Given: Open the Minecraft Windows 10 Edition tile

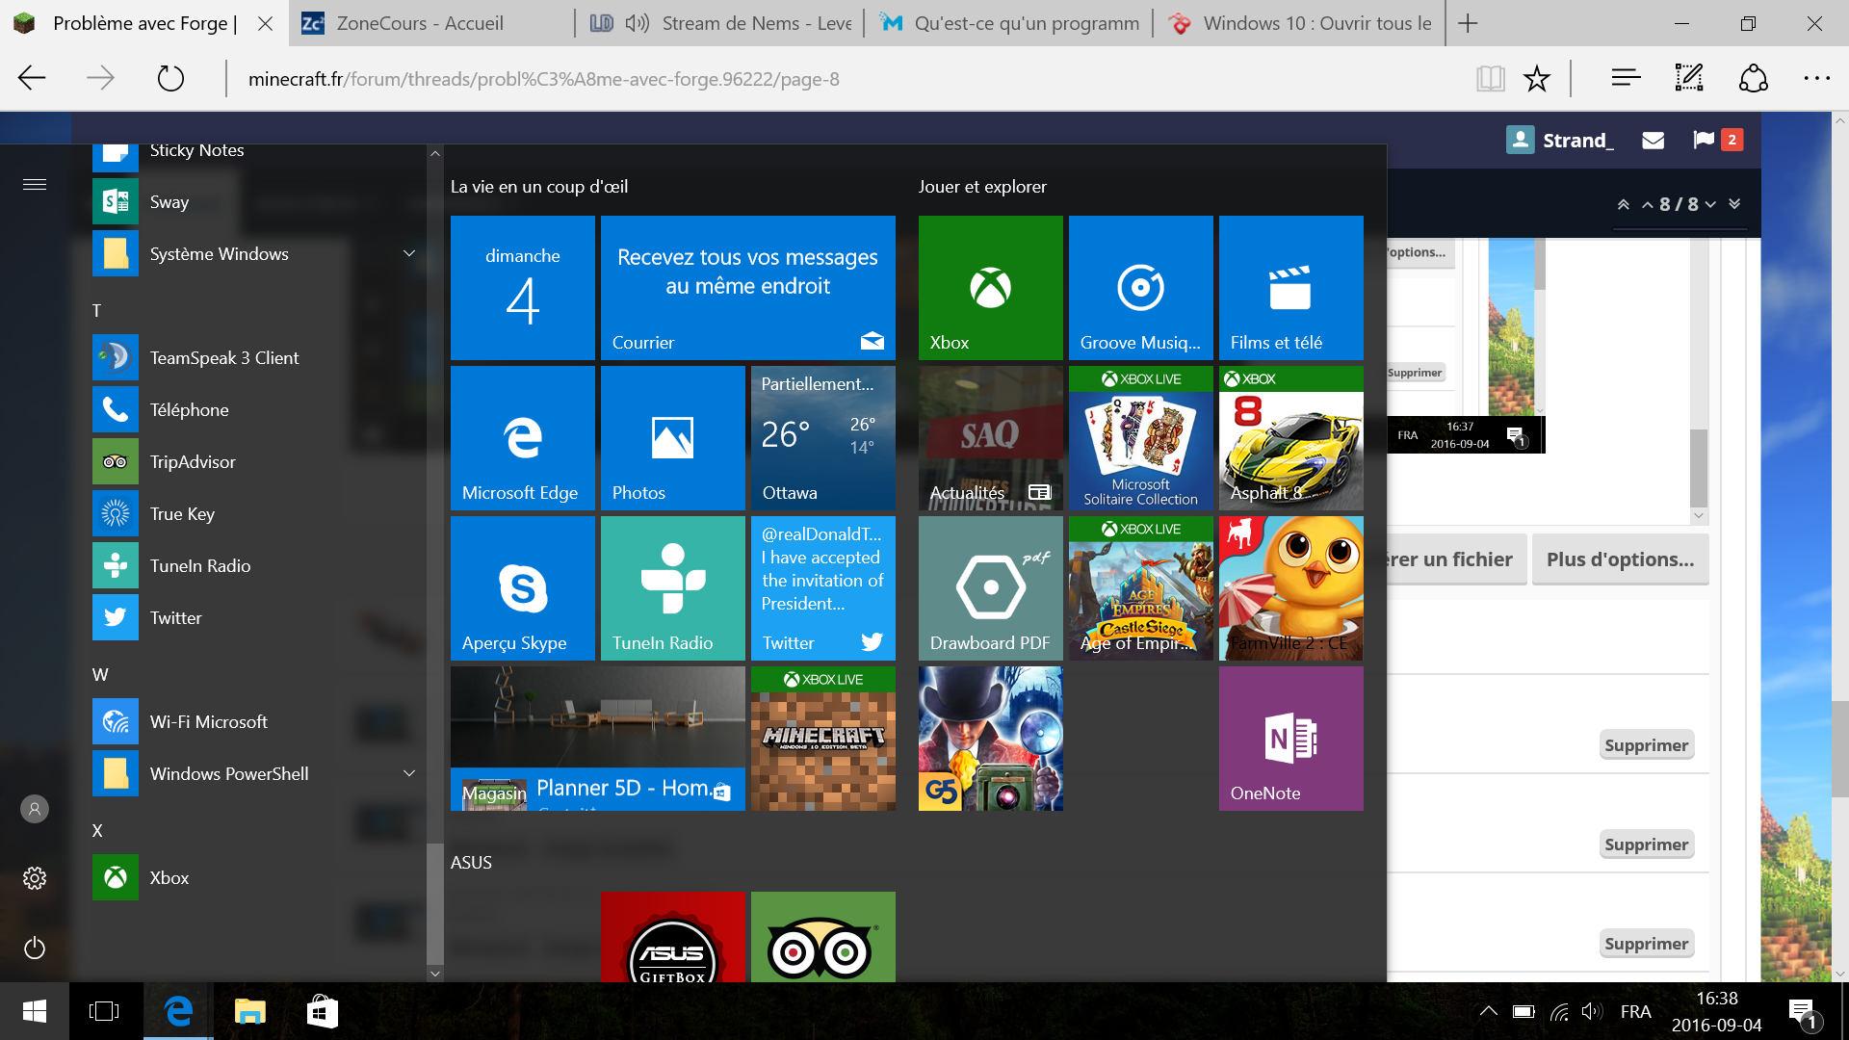Looking at the screenshot, I should (823, 739).
